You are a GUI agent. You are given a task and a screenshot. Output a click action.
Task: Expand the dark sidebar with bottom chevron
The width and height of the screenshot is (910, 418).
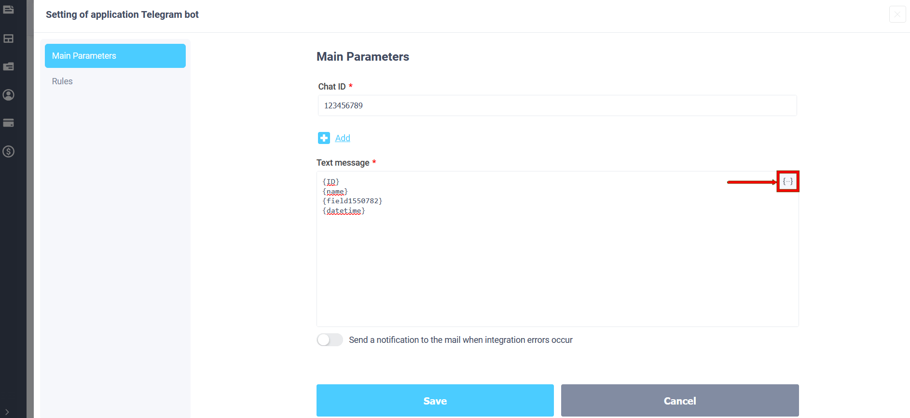pos(7,412)
